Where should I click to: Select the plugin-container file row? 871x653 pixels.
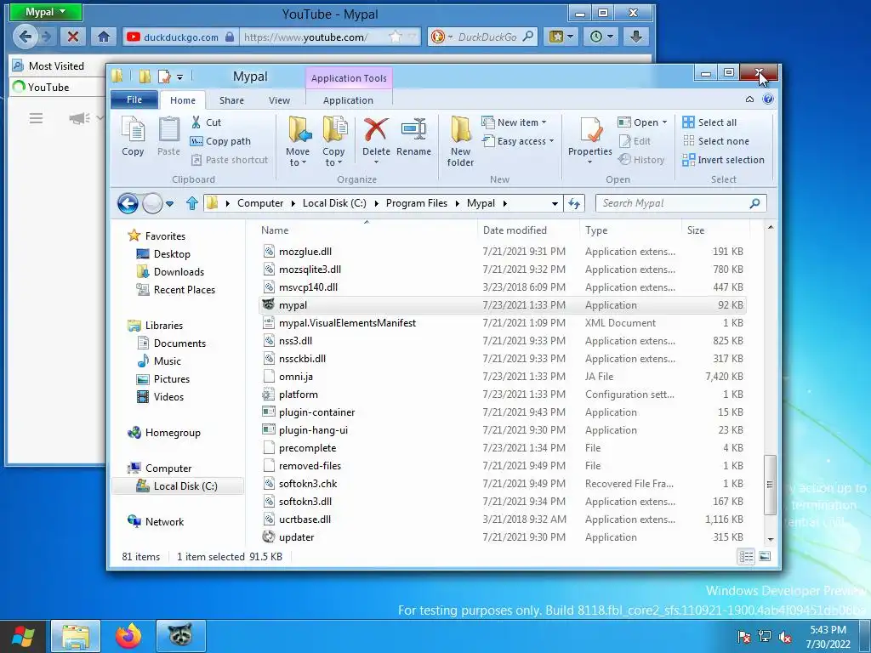tap(503, 412)
